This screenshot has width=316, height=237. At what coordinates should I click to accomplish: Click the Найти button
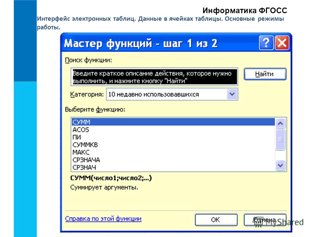point(265,74)
